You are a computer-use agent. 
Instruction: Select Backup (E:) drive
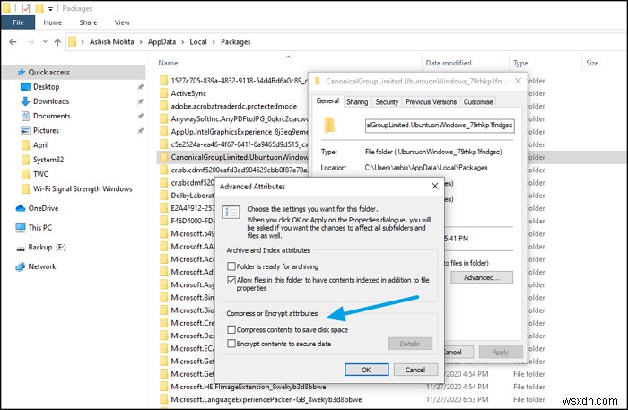pos(47,247)
